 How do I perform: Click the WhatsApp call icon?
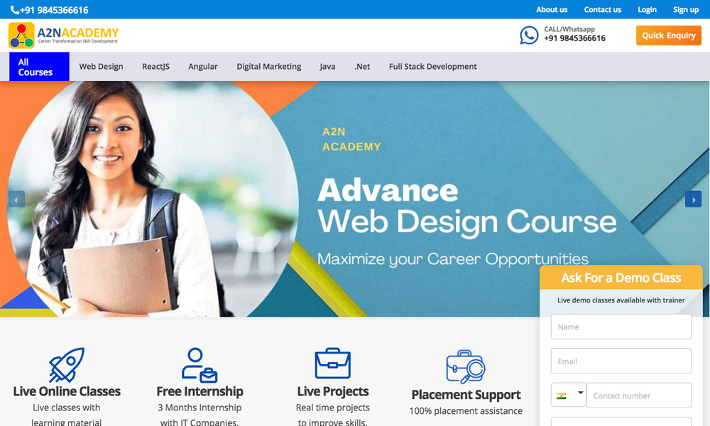[529, 35]
